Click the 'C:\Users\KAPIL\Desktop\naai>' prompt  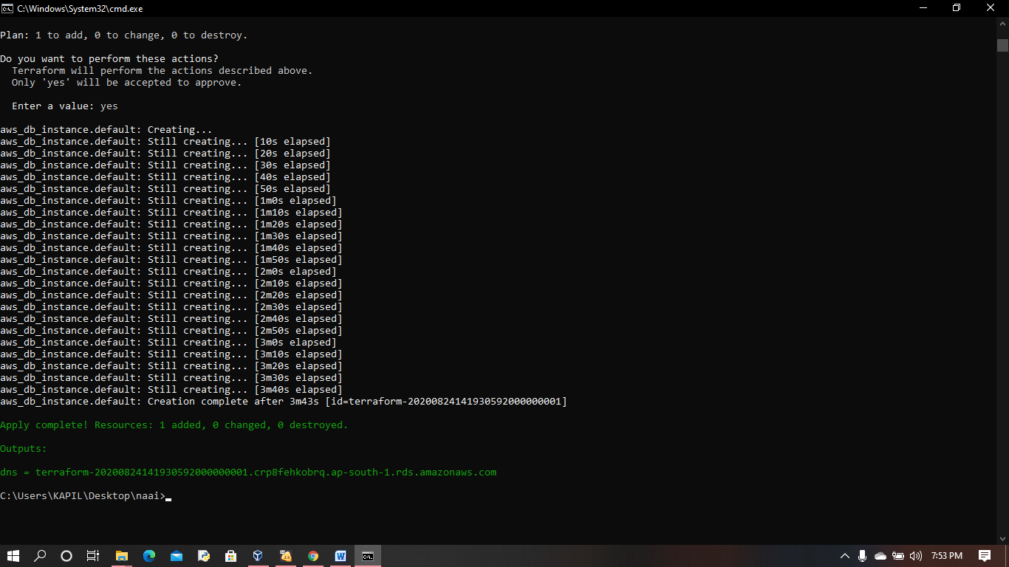pyautogui.click(x=83, y=496)
